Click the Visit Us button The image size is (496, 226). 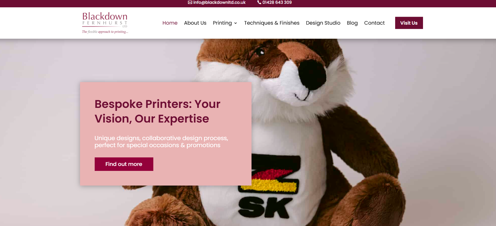click(x=409, y=23)
